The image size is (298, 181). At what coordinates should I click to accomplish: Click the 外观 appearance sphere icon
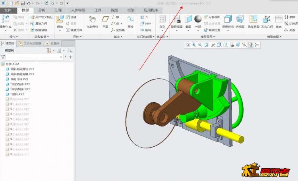point(198,19)
